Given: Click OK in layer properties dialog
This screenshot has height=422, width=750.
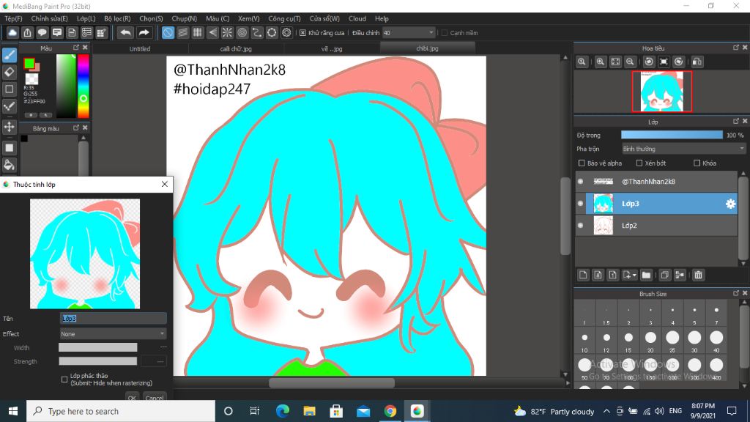Looking at the screenshot, I should [132, 398].
